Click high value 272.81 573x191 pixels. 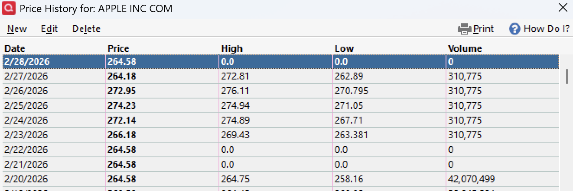[x=235, y=76]
